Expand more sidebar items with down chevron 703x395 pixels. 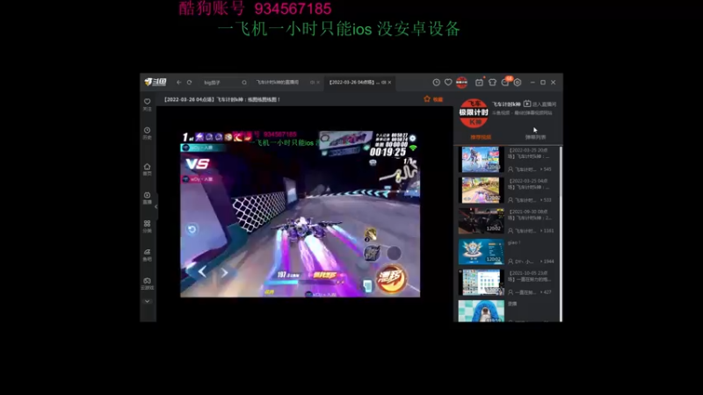147,301
